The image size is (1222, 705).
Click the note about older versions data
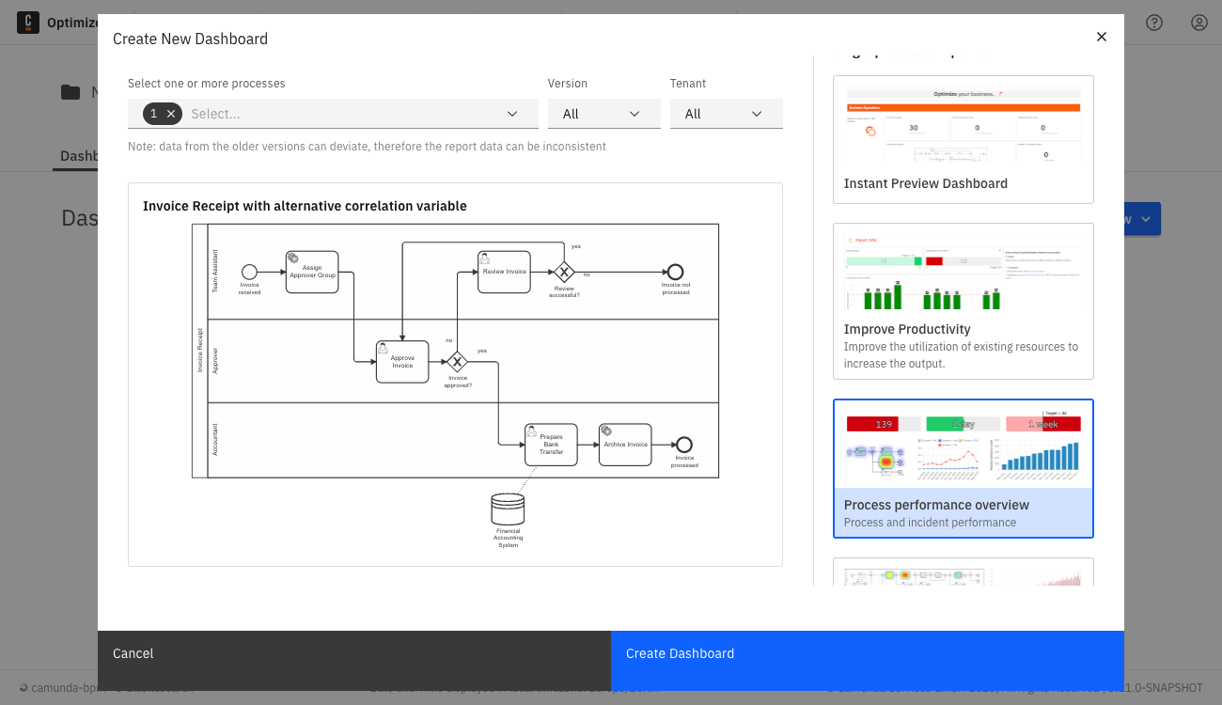click(x=367, y=147)
